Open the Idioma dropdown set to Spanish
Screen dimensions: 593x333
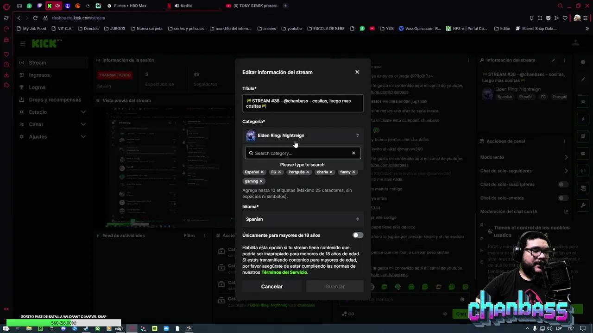coord(303,219)
